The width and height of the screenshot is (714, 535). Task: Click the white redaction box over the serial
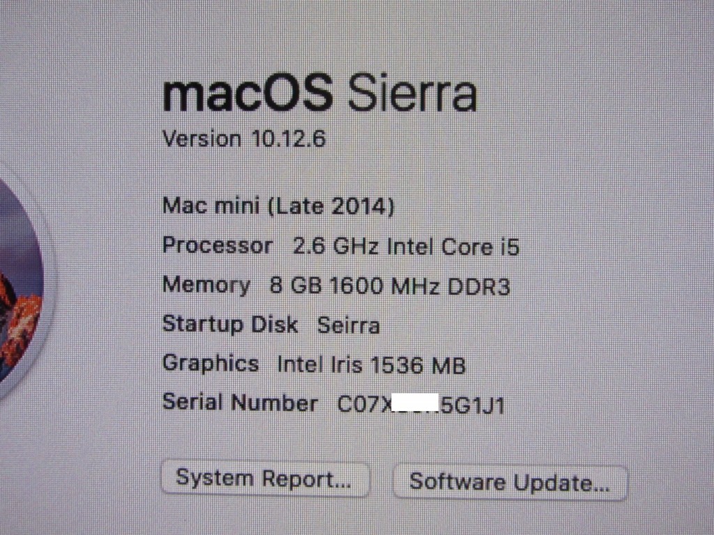pyautogui.click(x=415, y=402)
